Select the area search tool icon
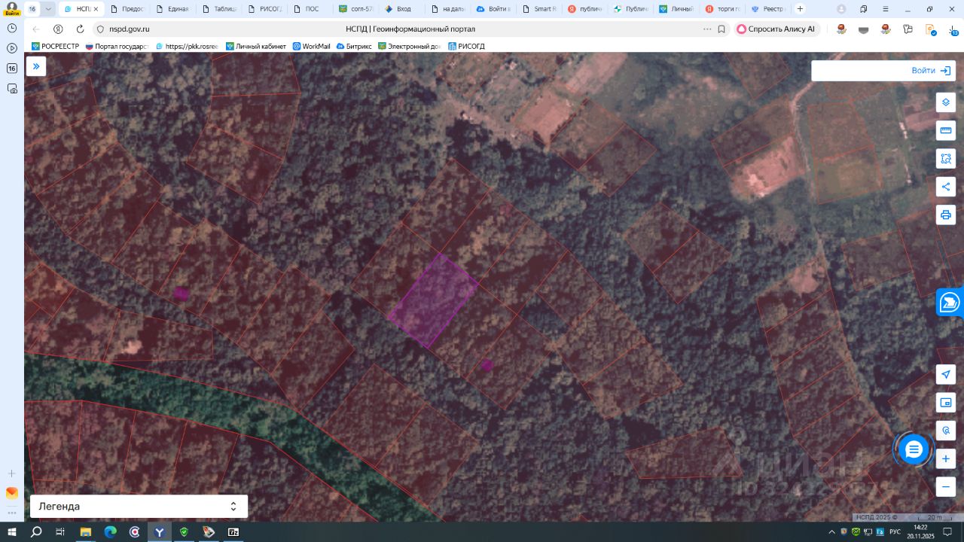 (x=946, y=159)
